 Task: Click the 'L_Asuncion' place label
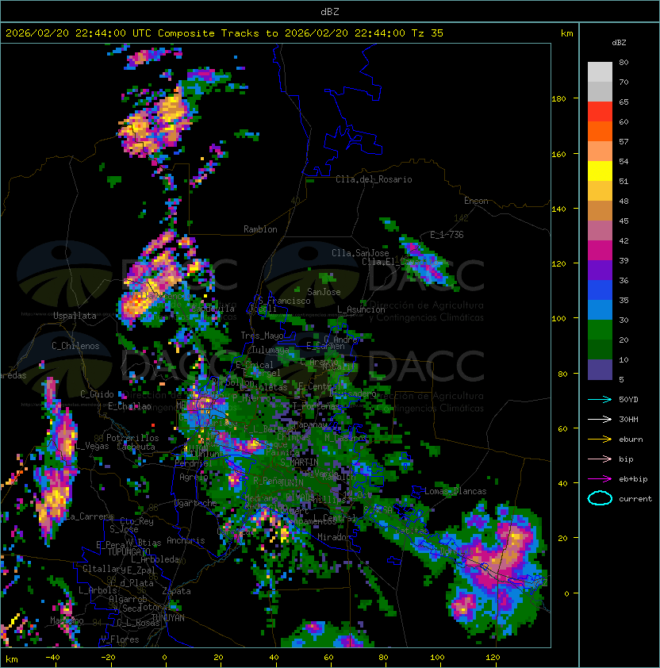pos(361,309)
